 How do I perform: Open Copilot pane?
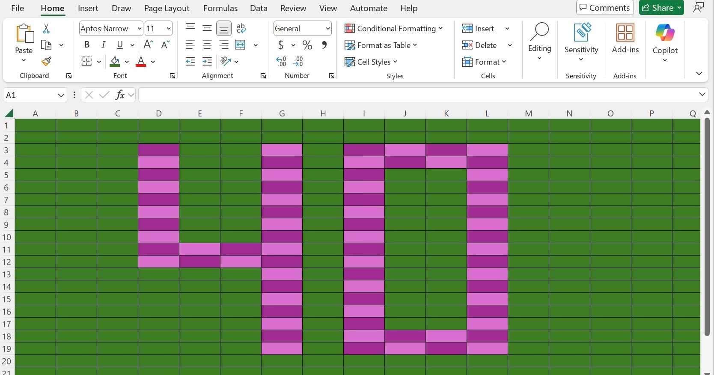point(665,43)
